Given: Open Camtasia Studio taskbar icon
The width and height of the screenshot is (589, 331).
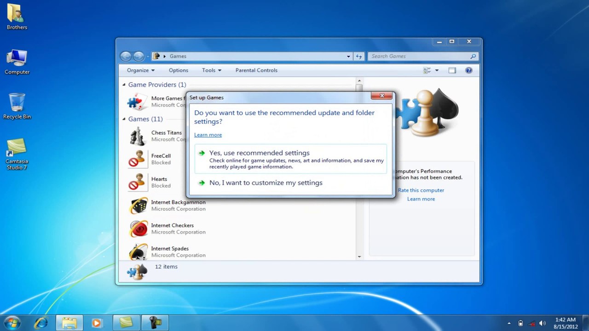Looking at the screenshot, I should tap(126, 323).
